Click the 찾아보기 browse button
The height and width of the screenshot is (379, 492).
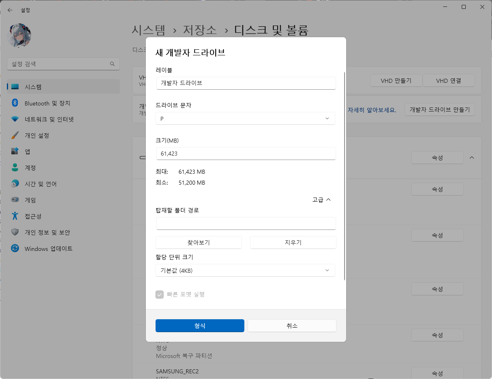[199, 242]
